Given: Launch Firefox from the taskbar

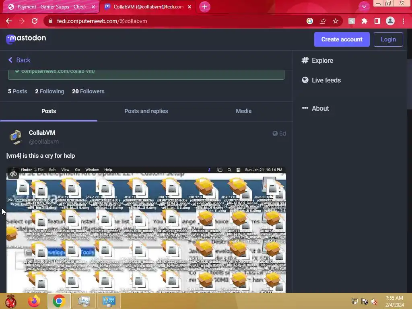Looking at the screenshot, I should tap(34, 301).
